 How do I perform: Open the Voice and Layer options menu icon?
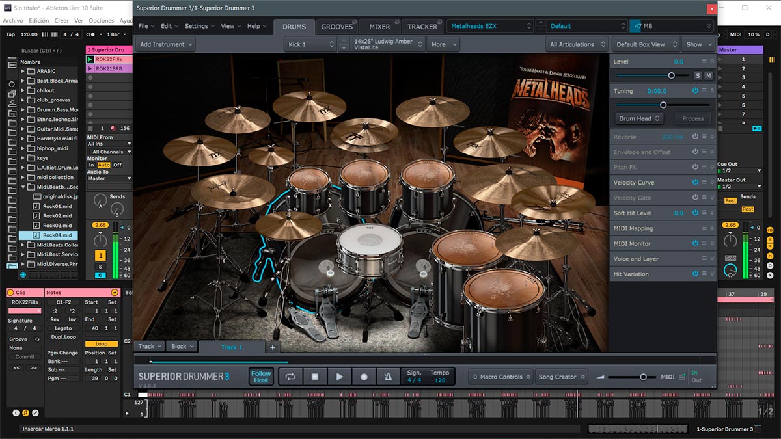pos(704,259)
